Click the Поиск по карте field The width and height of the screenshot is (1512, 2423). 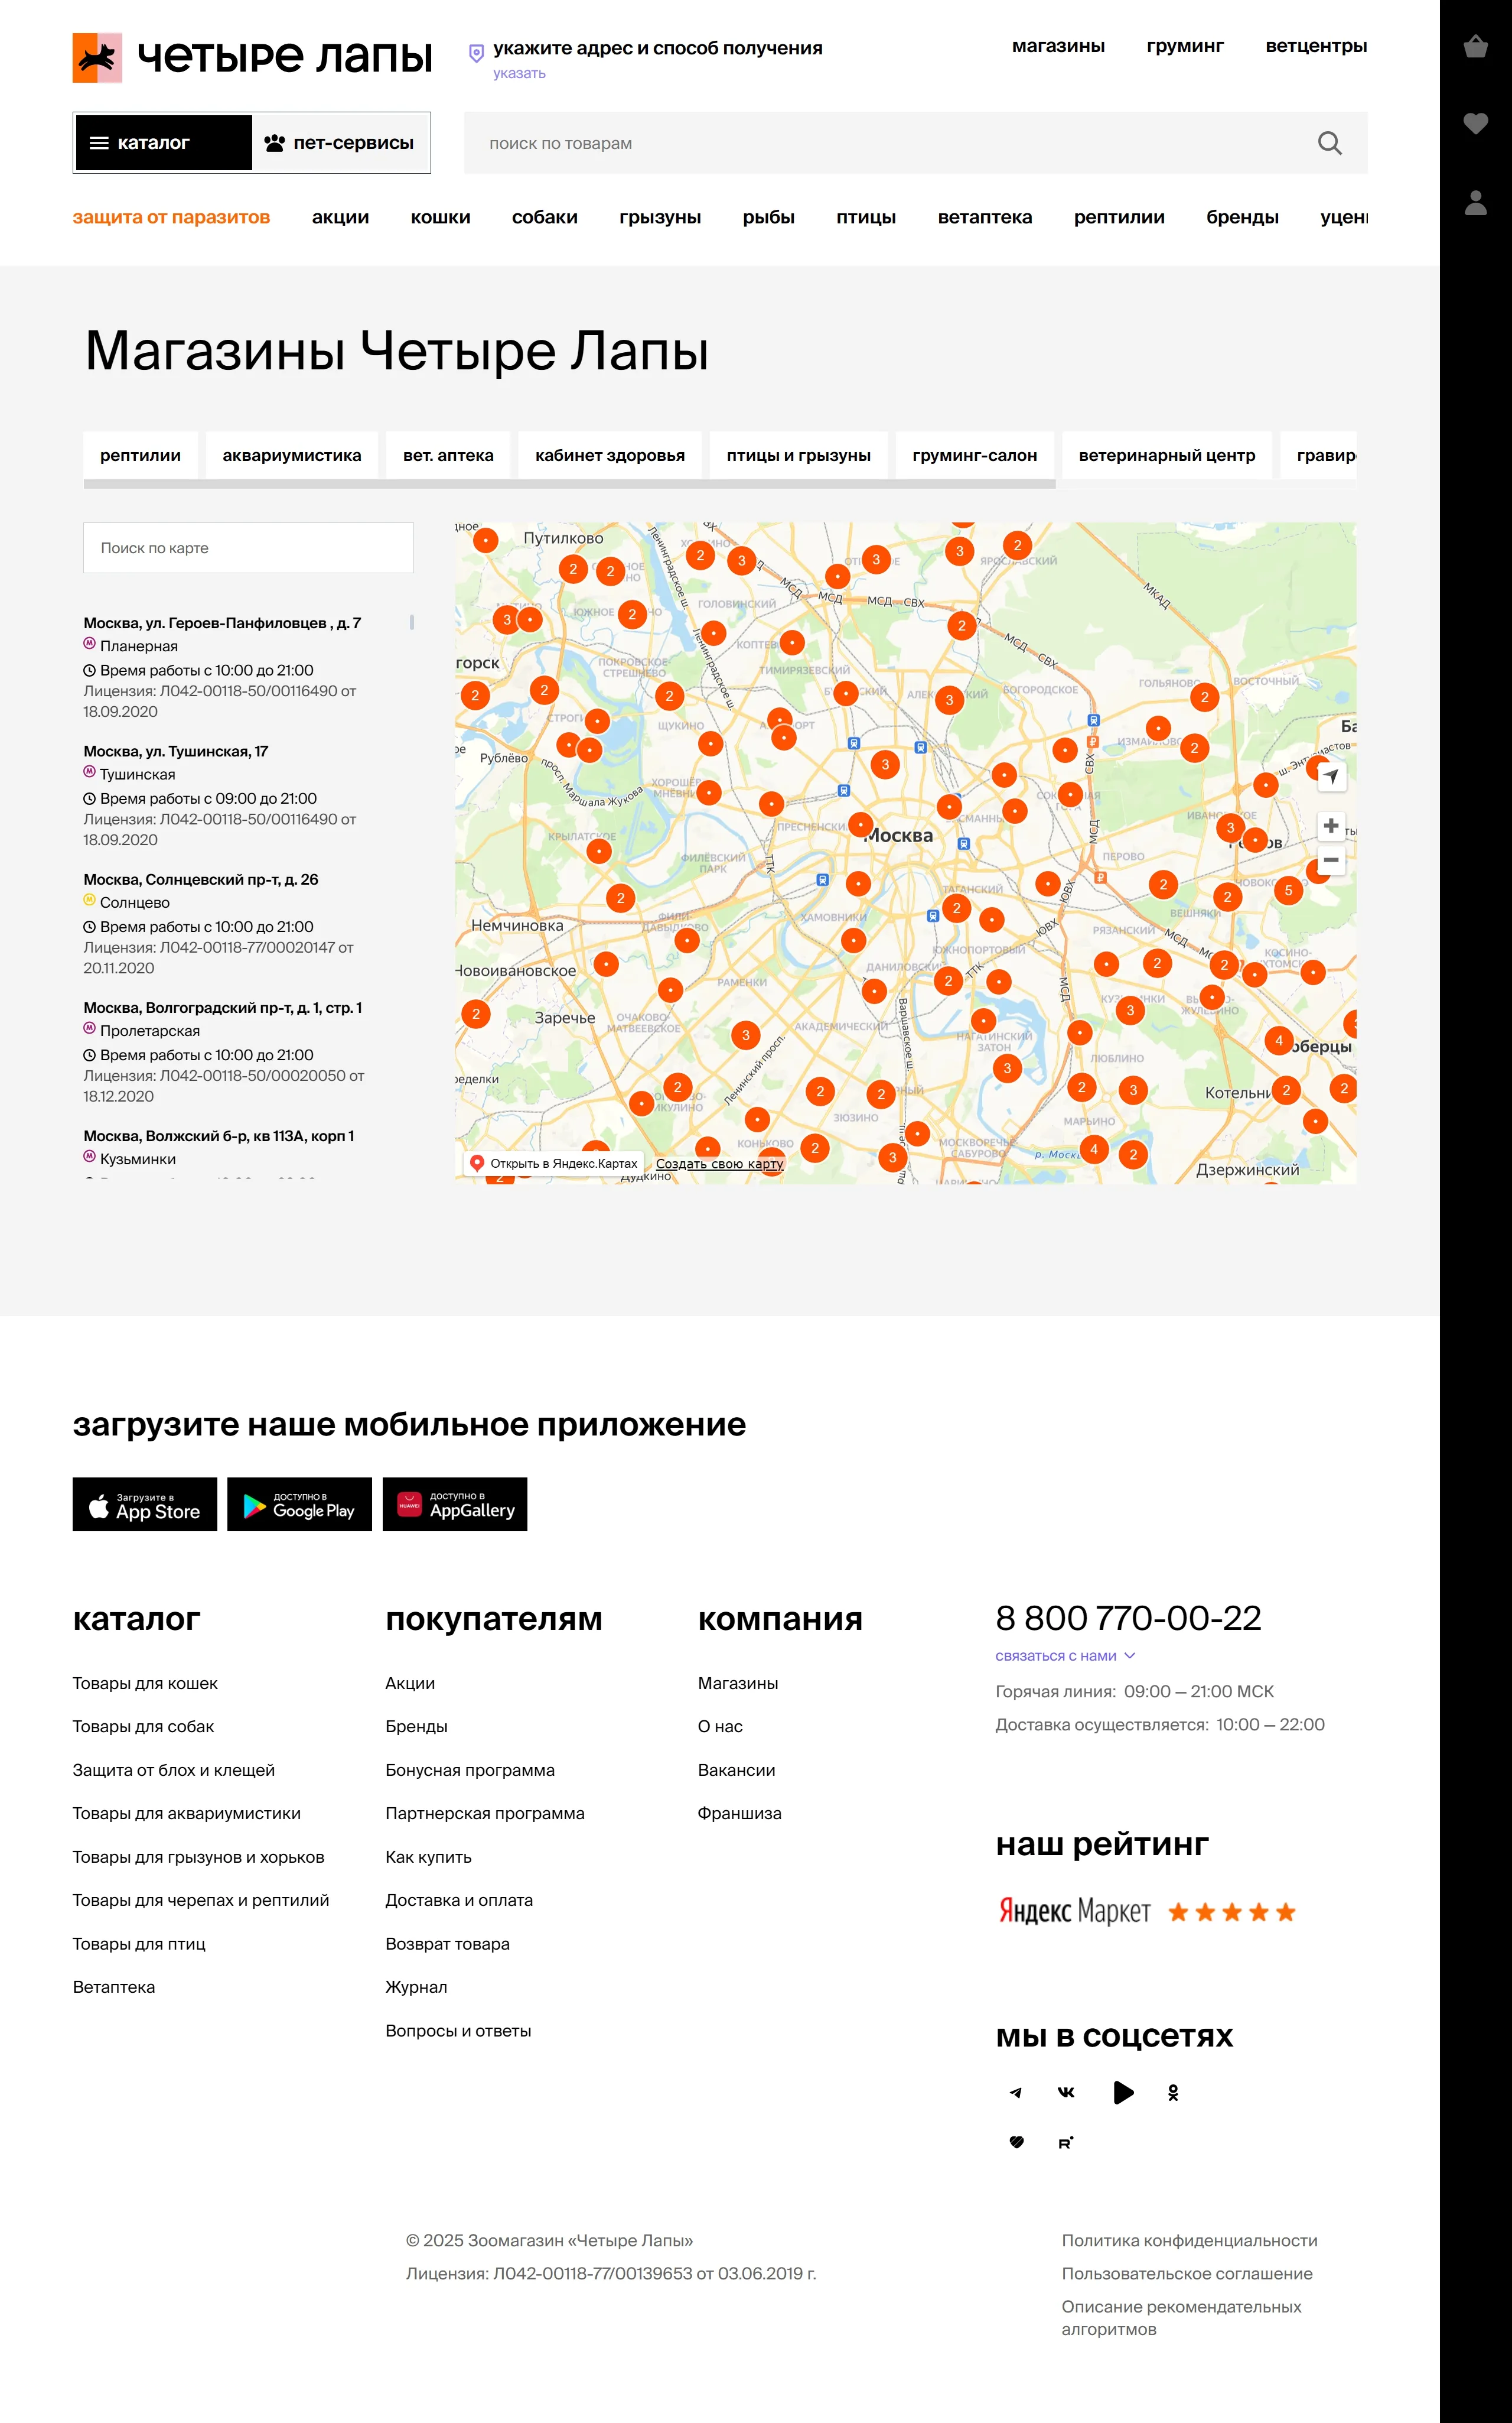(x=248, y=548)
